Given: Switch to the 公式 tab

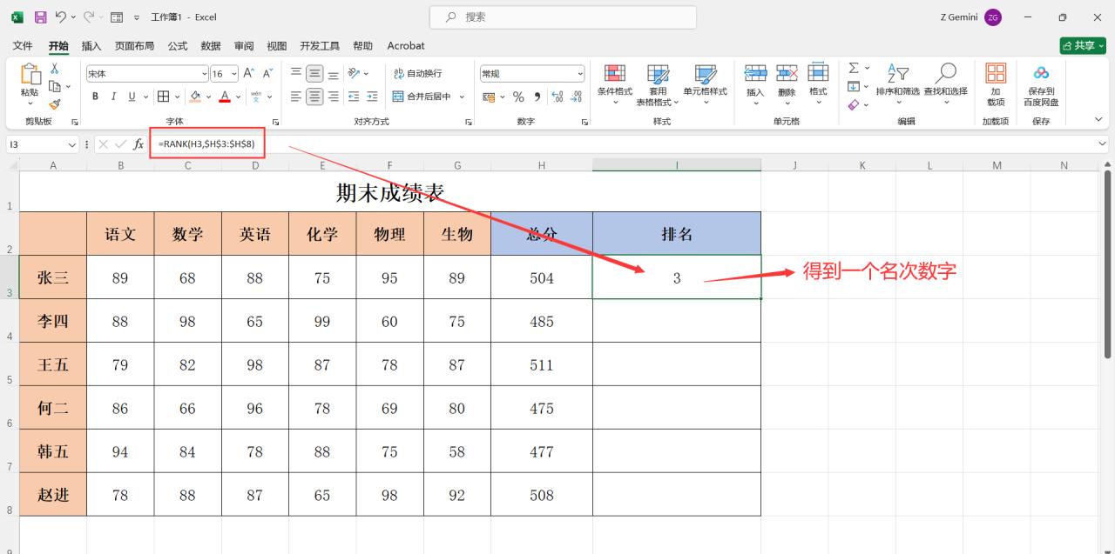Looking at the screenshot, I should click(x=178, y=45).
